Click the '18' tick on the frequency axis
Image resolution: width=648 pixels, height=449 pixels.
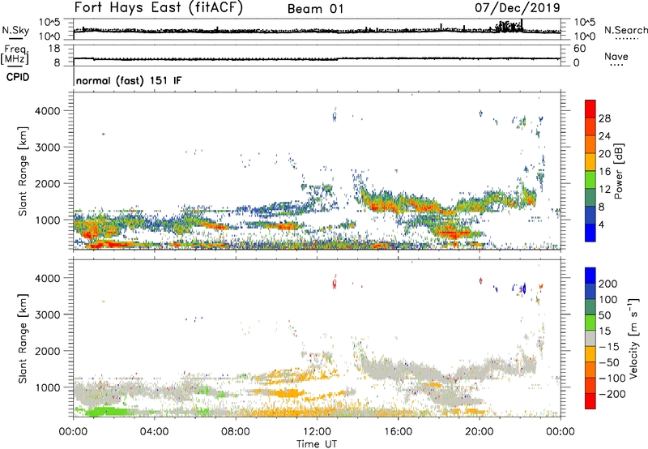54,49
